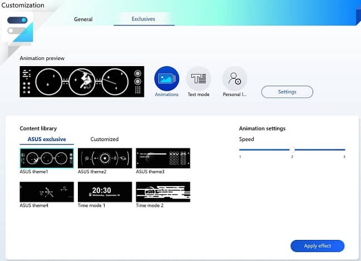361x261 pixels.
Task: Select the Text mode icon
Action: 198,78
